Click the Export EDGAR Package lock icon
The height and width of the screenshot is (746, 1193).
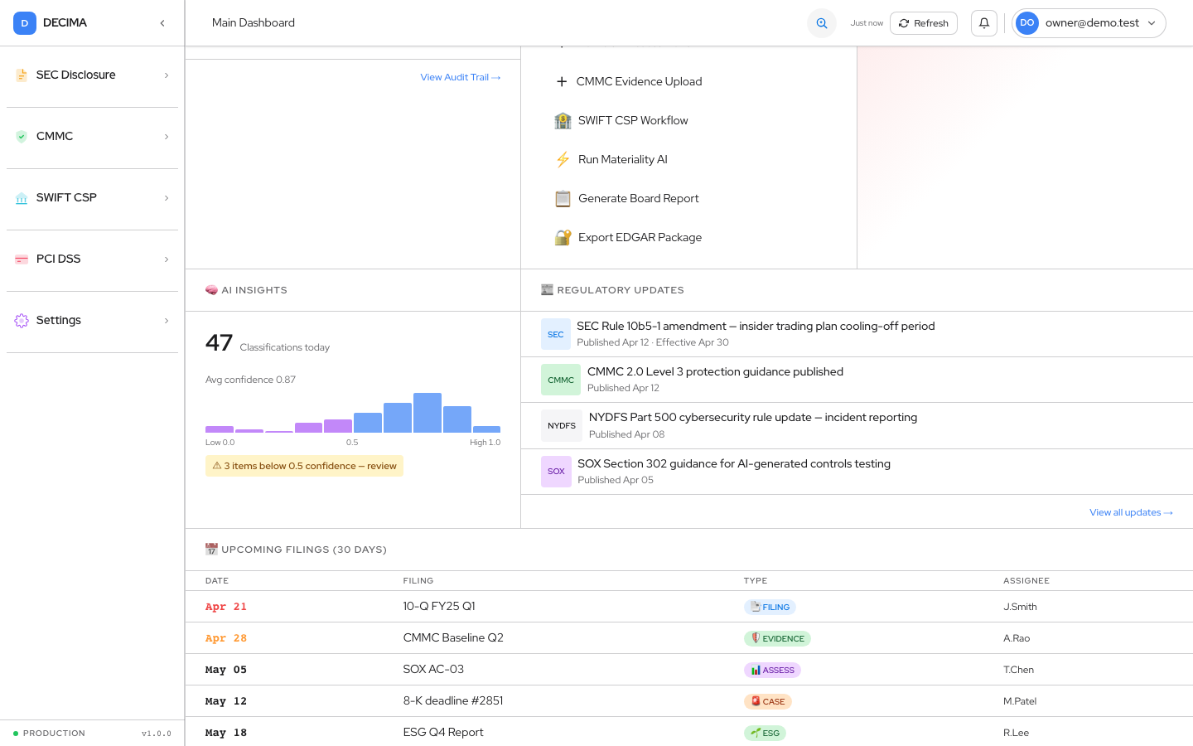563,238
